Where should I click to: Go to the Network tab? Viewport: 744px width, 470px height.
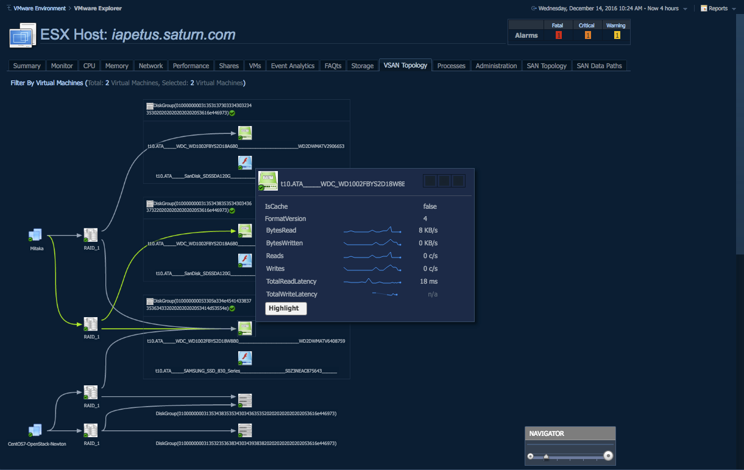[151, 66]
